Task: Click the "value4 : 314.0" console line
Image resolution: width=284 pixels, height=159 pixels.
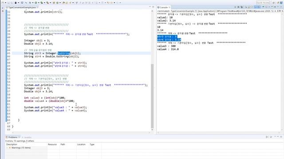Action: (x=168, y=49)
